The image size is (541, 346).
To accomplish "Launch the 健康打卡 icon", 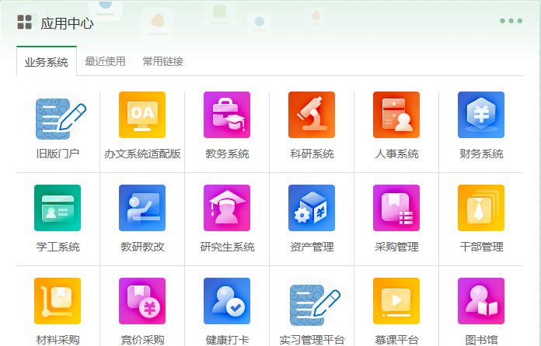I will coord(227,301).
